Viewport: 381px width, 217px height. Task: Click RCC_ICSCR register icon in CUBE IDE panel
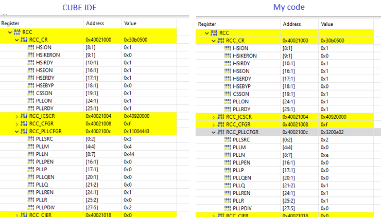(24, 116)
